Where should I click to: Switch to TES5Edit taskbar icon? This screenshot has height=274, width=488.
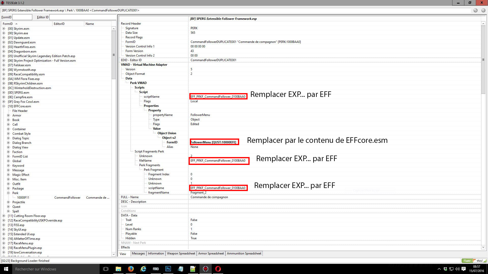(206, 269)
